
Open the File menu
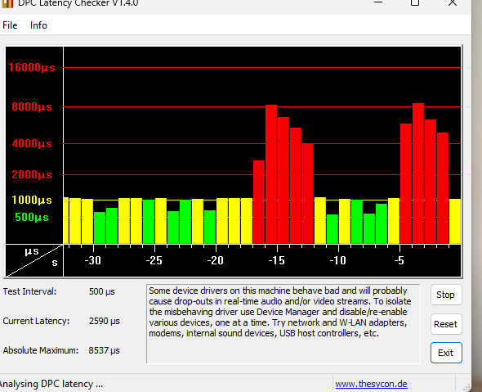(10, 25)
